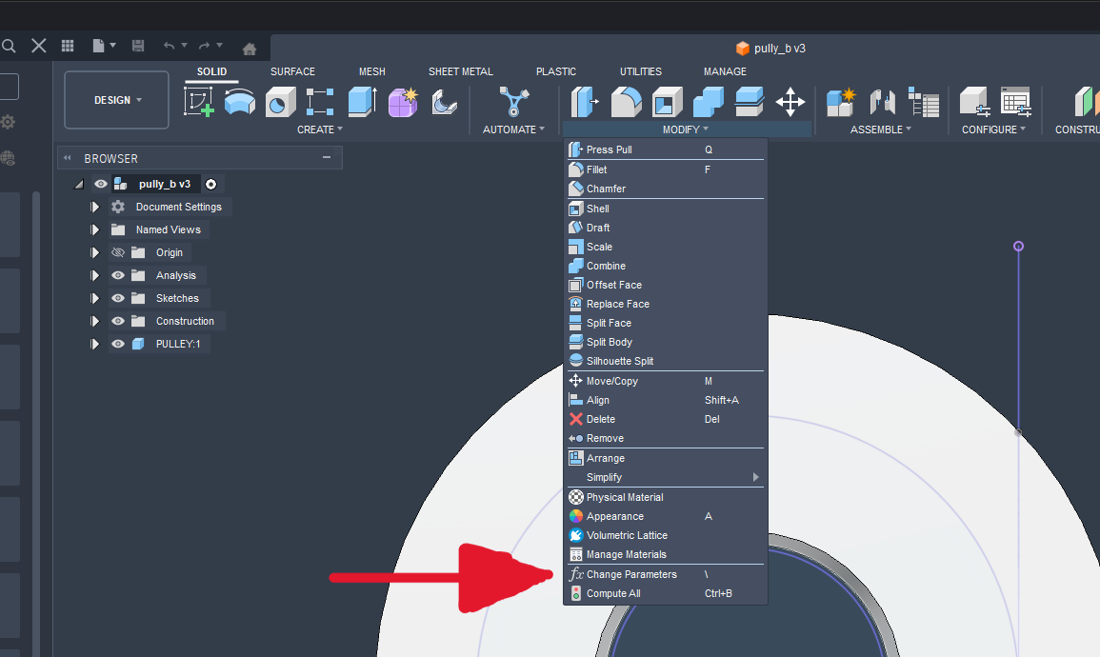
Task: Select the Split Body toolbar icon
Action: point(750,102)
